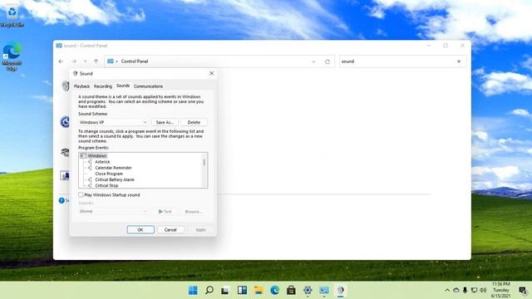Open Task View from the taskbar
Image resolution: width=532 pixels, height=299 pixels.
point(225,291)
